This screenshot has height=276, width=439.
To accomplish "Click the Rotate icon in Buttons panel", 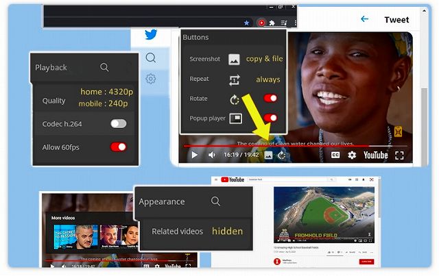I will (235, 99).
